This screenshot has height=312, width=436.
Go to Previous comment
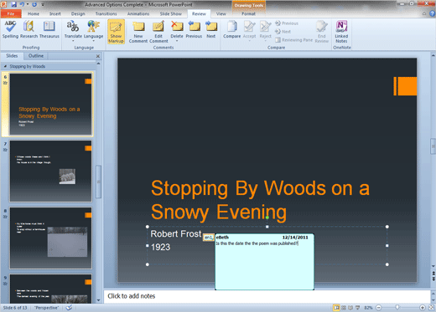pyautogui.click(x=194, y=29)
